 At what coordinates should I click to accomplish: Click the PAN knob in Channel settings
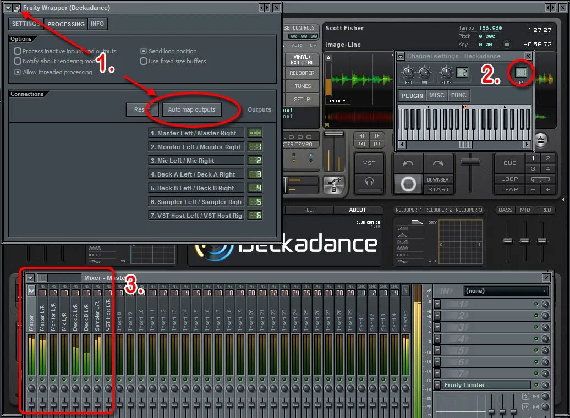click(409, 73)
